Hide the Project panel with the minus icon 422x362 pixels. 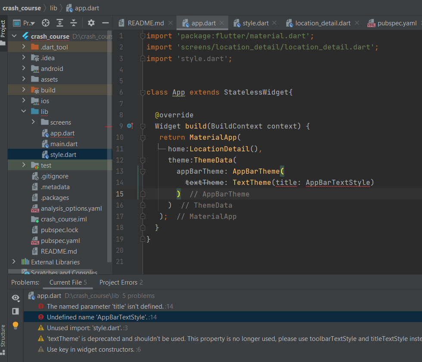105,23
